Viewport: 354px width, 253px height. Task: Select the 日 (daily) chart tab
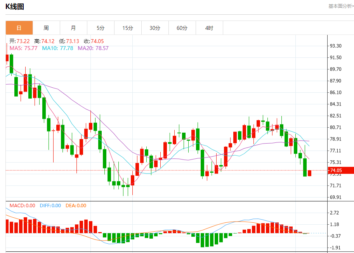[x=19, y=28]
